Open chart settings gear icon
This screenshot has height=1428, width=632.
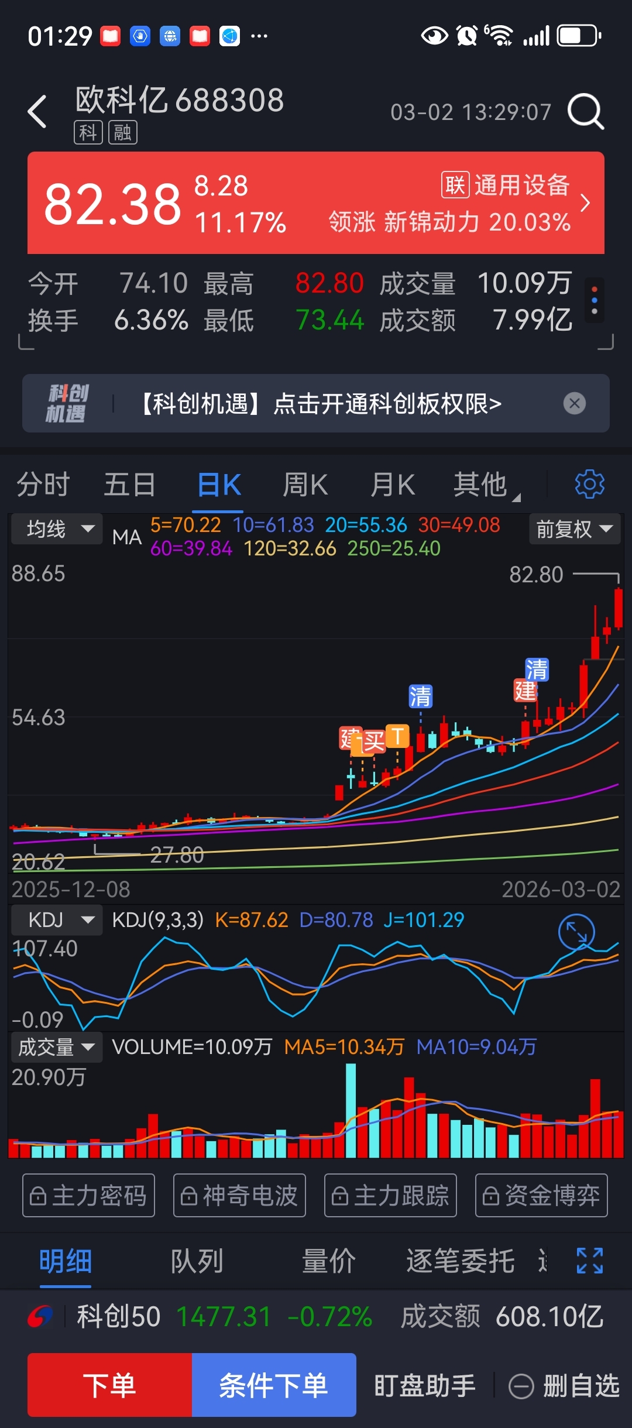tap(589, 485)
